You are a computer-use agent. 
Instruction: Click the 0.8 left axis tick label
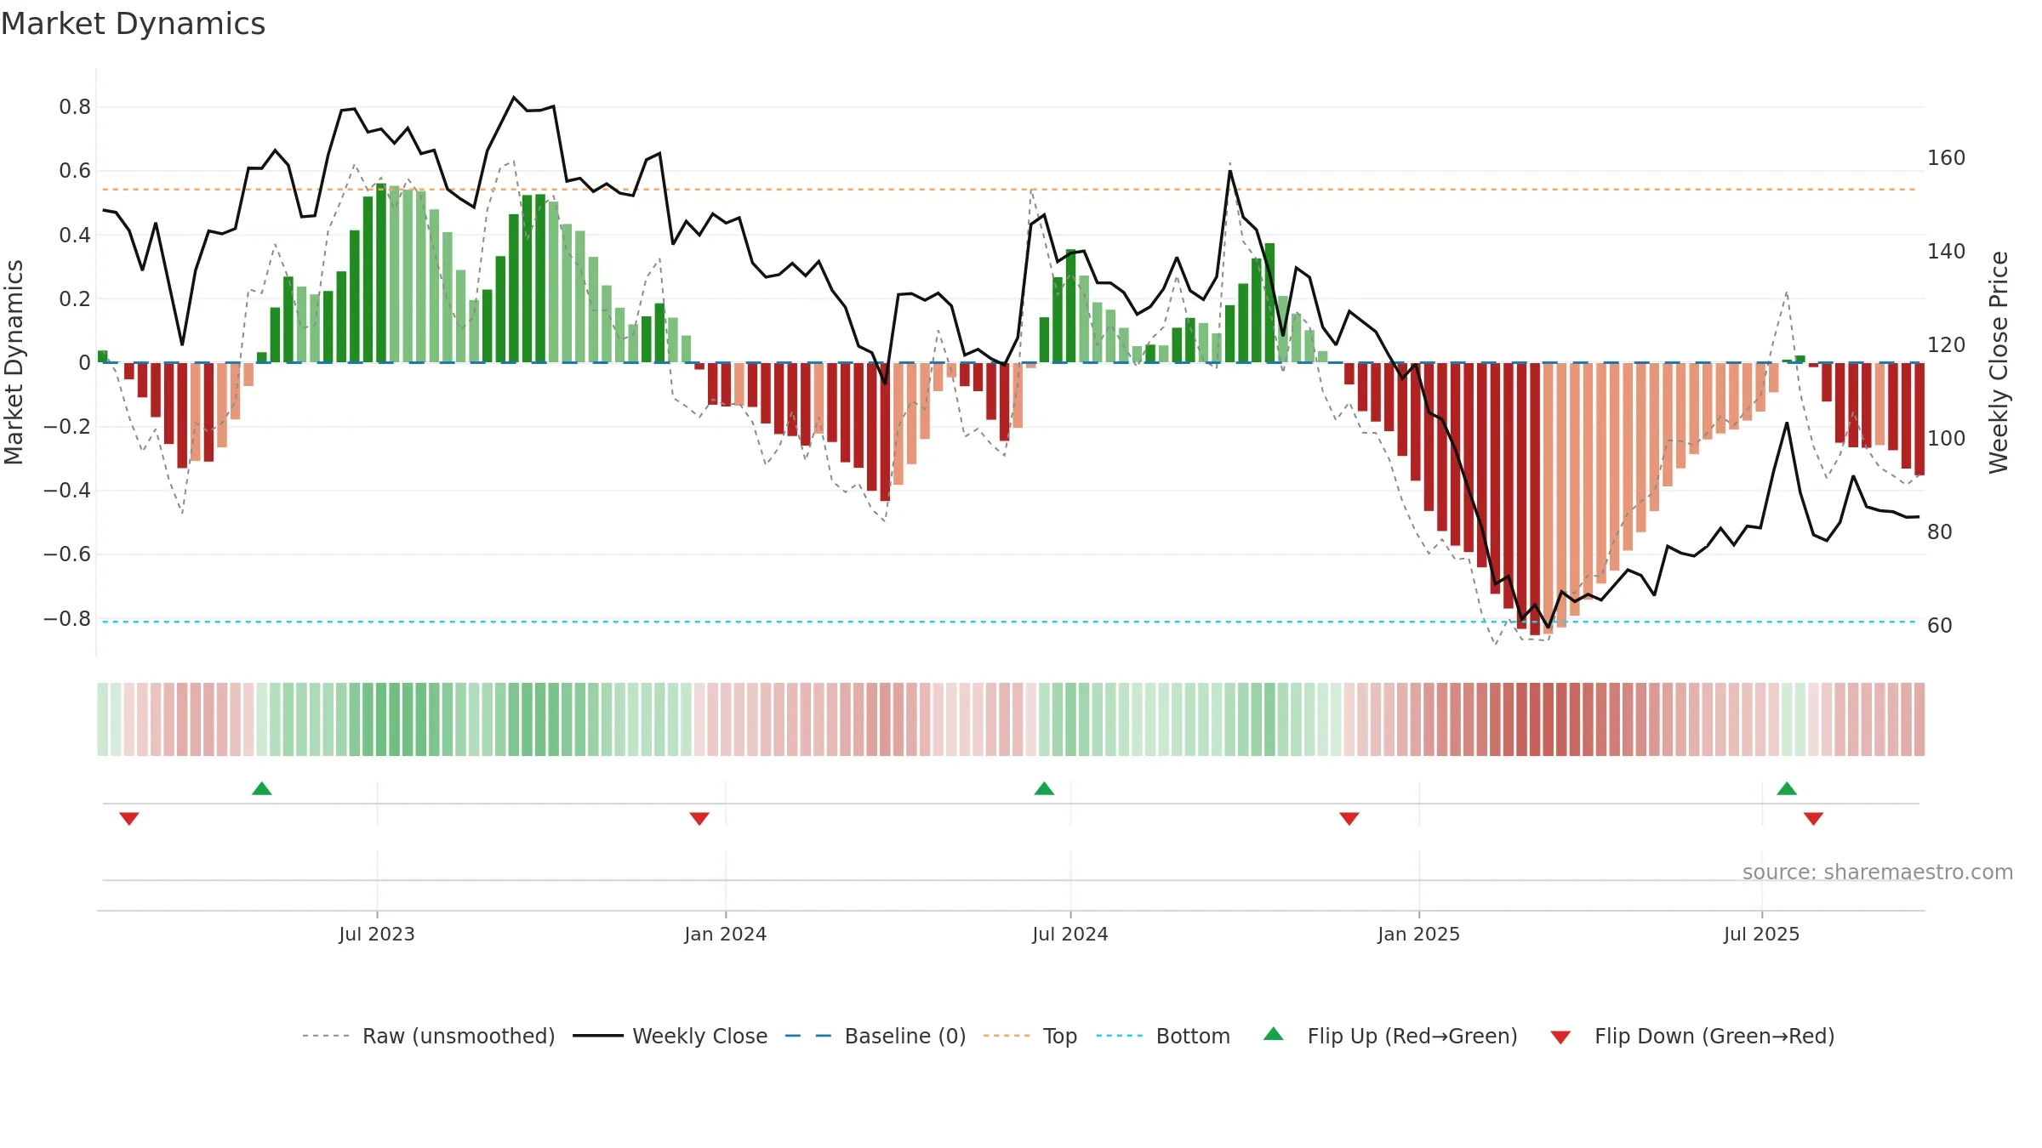pos(75,107)
